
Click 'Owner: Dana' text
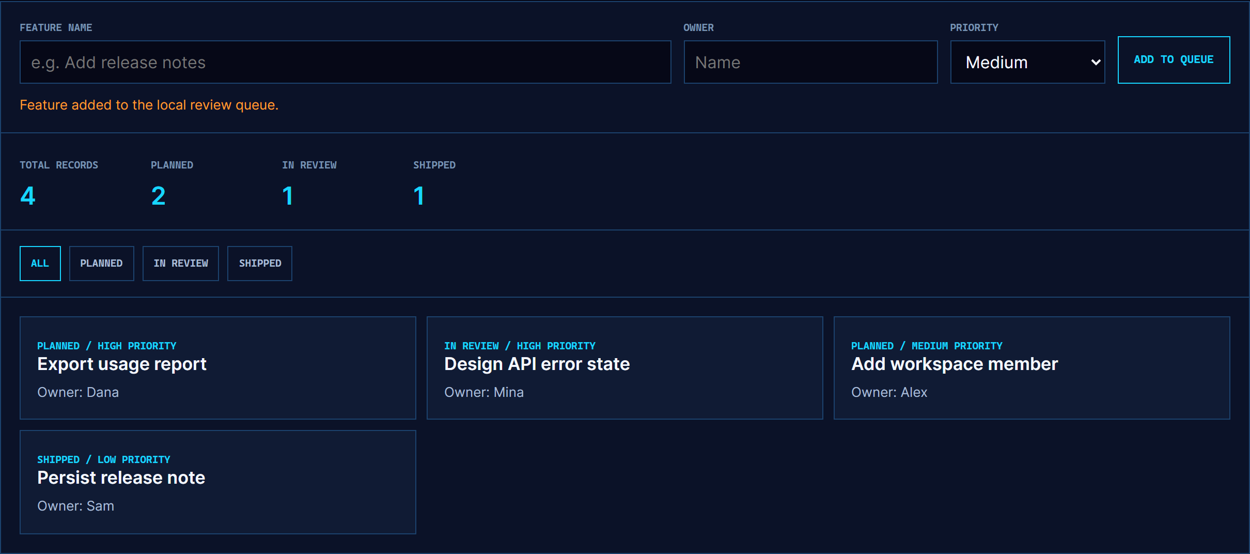(78, 392)
